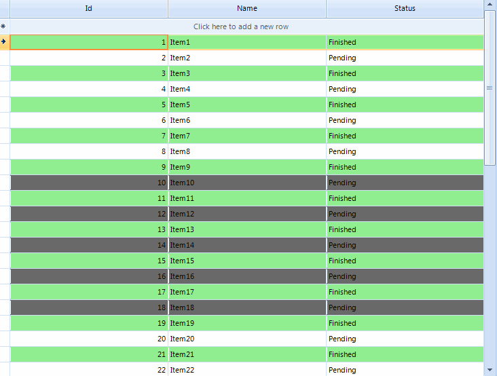Screen dimensions: 497x376
Task: Grab the vertical scrollbar thumb
Action: point(490,88)
